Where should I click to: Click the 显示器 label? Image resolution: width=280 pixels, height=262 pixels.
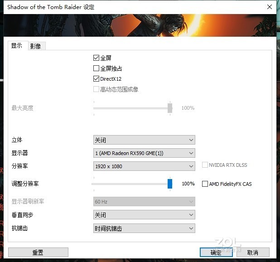(19, 153)
